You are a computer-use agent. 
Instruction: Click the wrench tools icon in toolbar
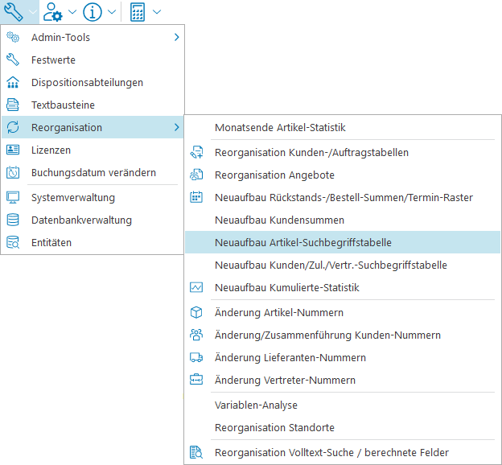(x=14, y=11)
